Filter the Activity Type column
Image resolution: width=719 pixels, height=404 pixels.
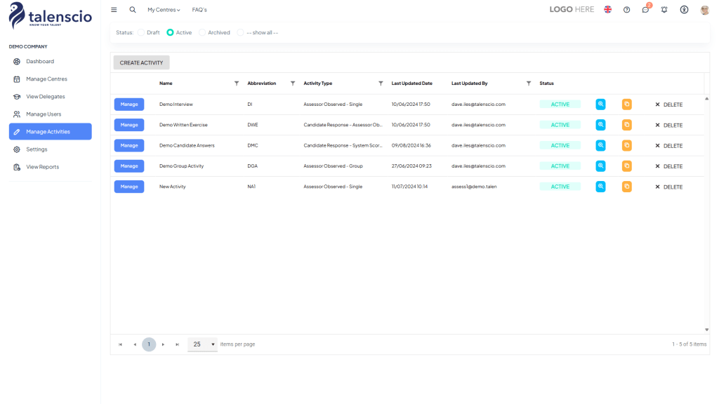(x=381, y=83)
